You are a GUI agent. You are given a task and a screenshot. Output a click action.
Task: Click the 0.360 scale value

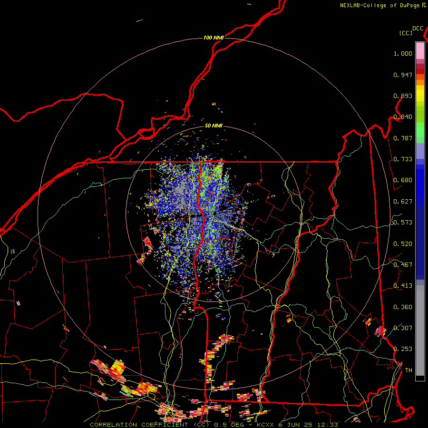coord(403,307)
